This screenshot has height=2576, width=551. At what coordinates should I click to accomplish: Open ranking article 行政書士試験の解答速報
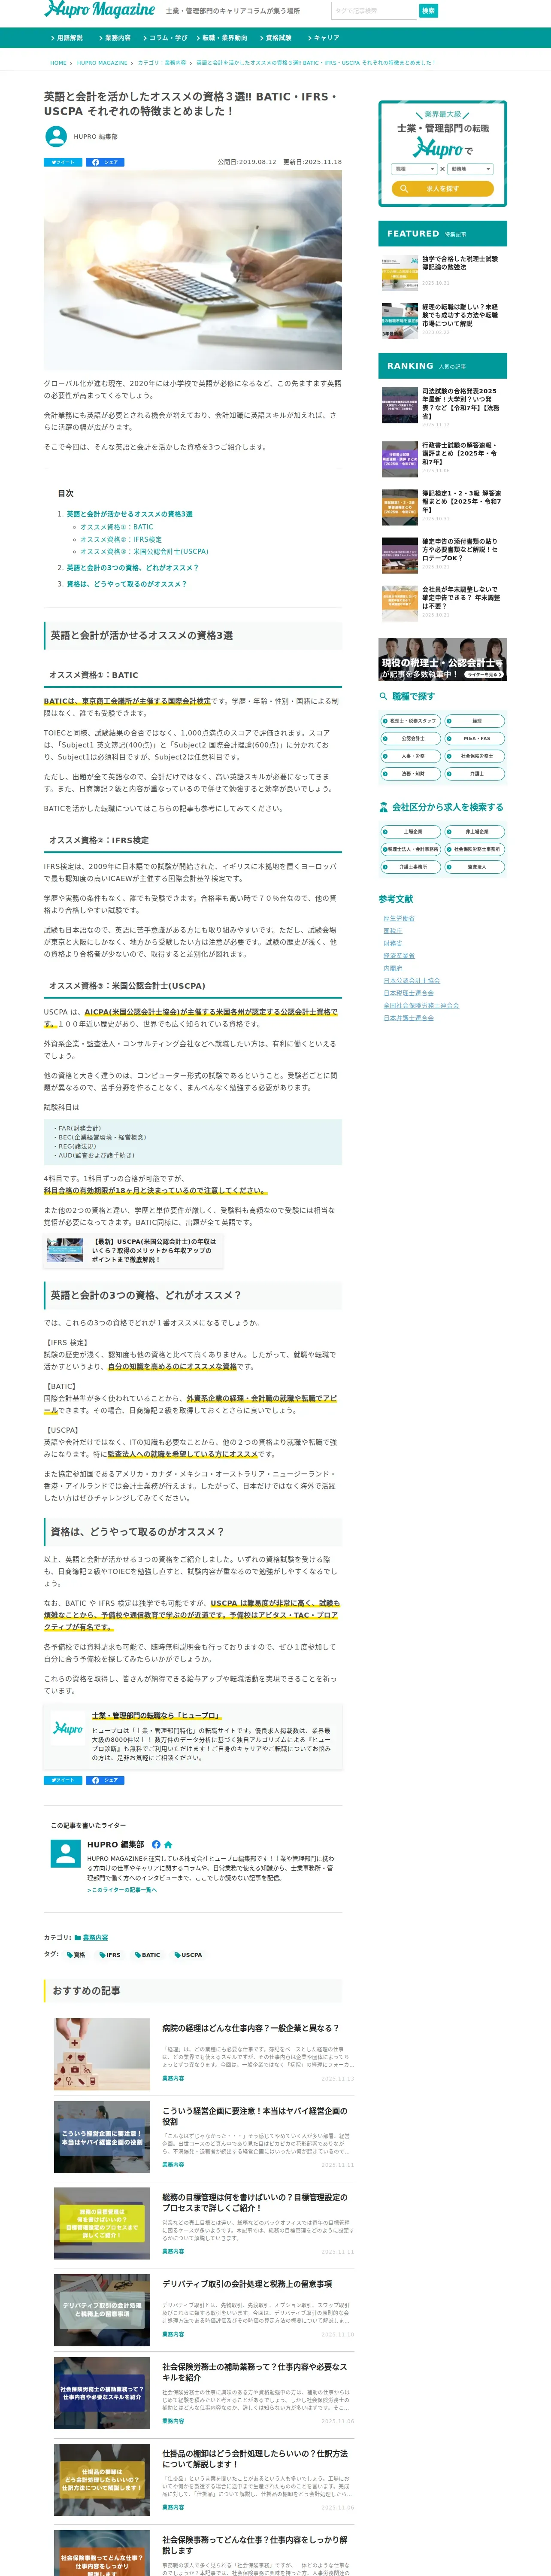[443, 458]
